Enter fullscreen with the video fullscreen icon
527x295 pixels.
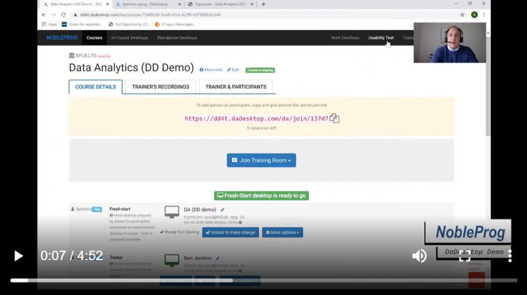click(465, 256)
